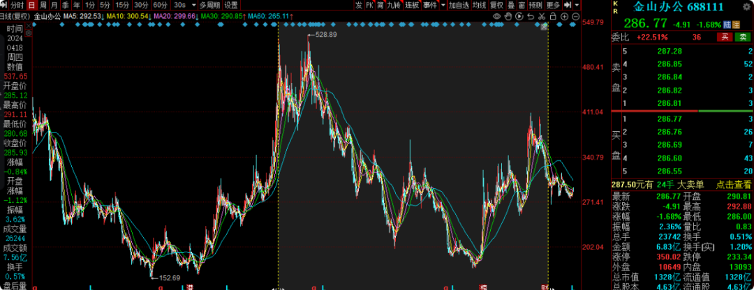Click the PK compare toolbar button
The image size is (754, 290).
click(369, 5)
